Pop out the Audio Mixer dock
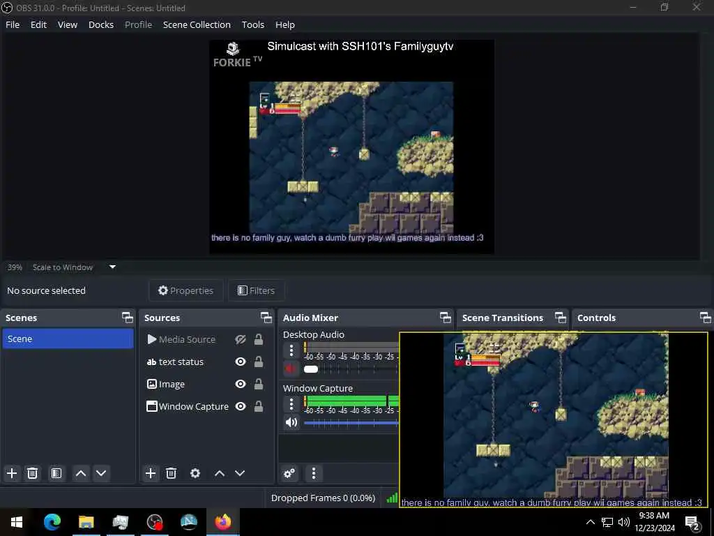This screenshot has width=714, height=536. point(446,318)
